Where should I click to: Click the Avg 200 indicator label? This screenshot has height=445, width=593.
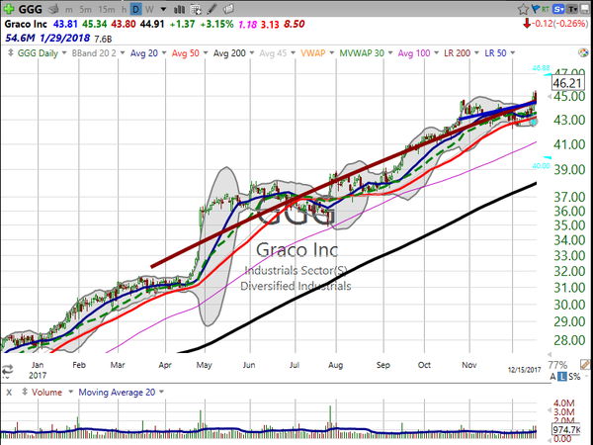tap(229, 53)
